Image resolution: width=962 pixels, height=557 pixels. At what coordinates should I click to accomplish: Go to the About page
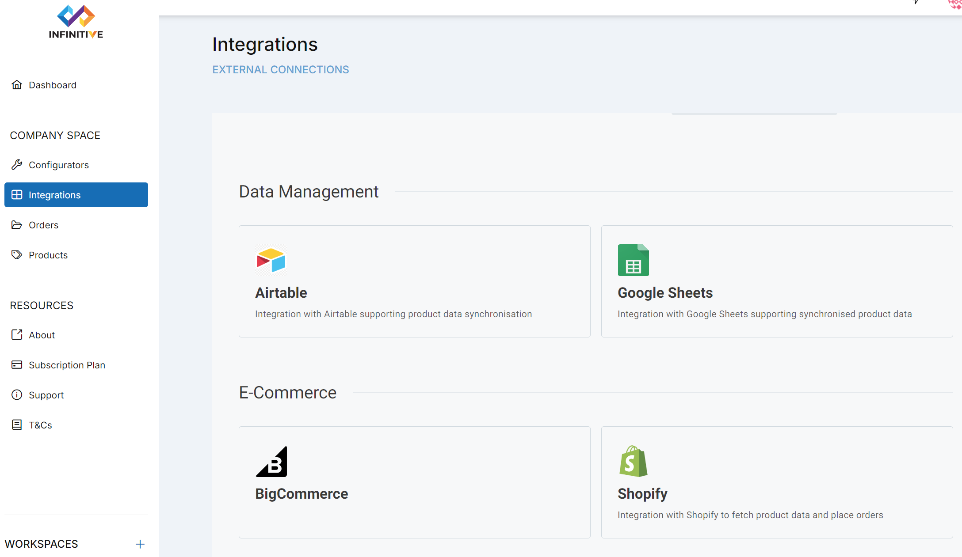coord(42,335)
